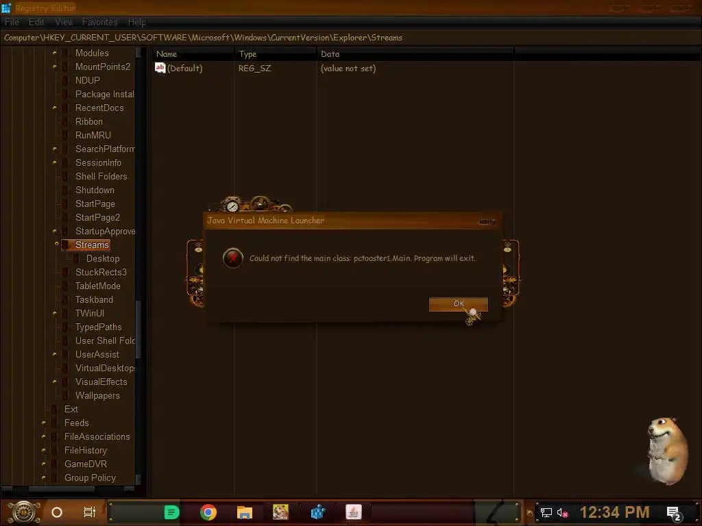The width and height of the screenshot is (702, 526).
Task: Open Task View on taskbar
Action: (x=90, y=512)
